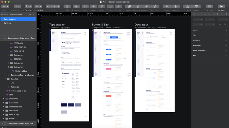The height and width of the screenshot is (128, 229).
Task: Move layer Forward using toolbar icon
Action: coord(187,6)
